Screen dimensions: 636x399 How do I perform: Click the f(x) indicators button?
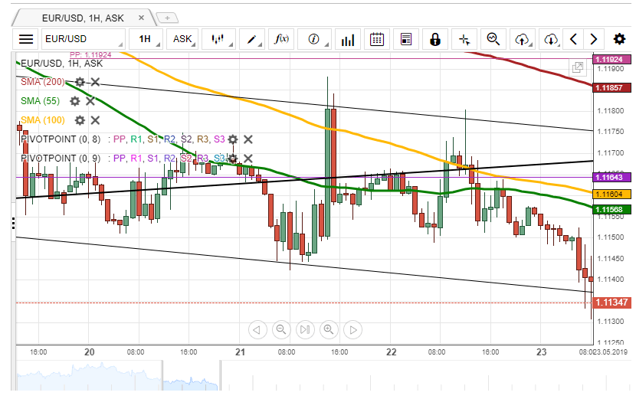pos(281,39)
